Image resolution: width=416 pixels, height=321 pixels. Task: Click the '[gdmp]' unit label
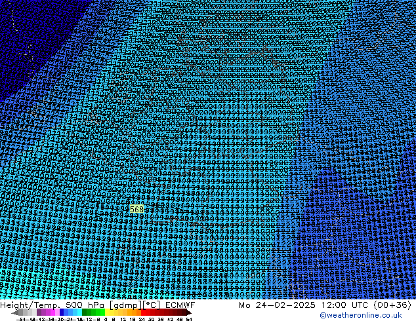125,305
